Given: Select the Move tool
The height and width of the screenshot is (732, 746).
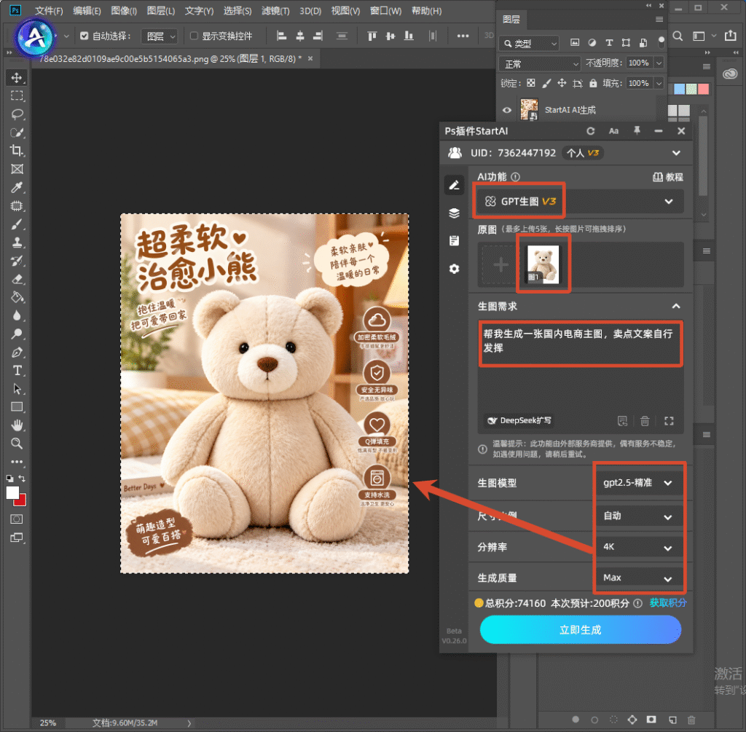Looking at the screenshot, I should click(17, 77).
